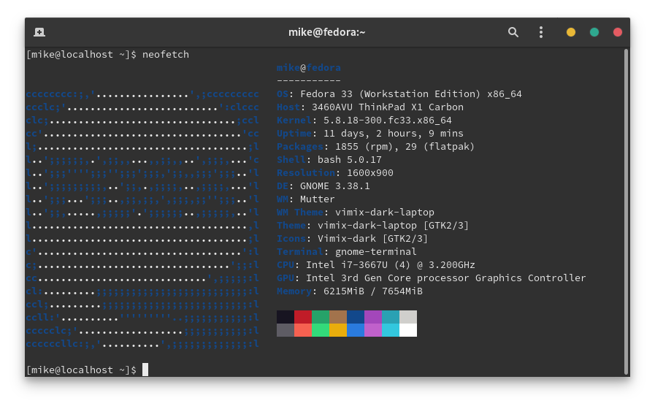Click the cyan swatch in bottom row
Viewport: 655px width, 409px height.
click(x=391, y=330)
